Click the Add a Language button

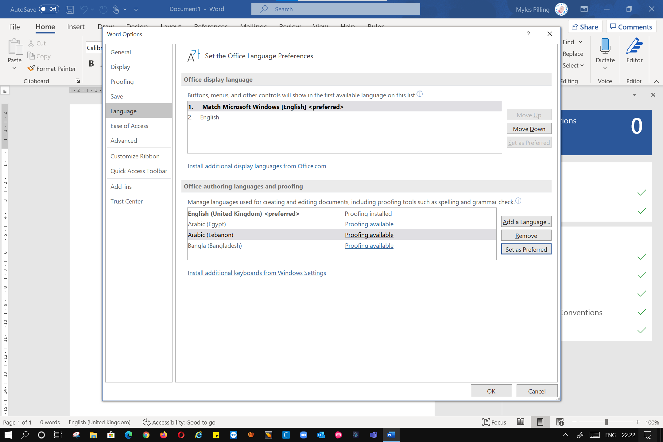(526, 222)
